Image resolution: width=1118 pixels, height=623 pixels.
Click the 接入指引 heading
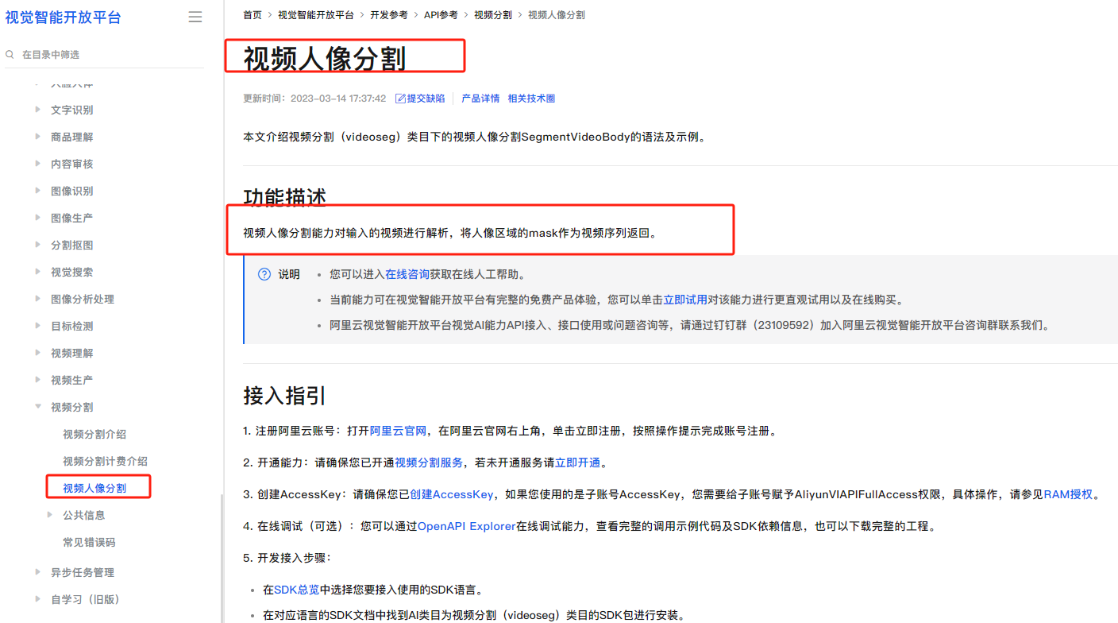(284, 395)
